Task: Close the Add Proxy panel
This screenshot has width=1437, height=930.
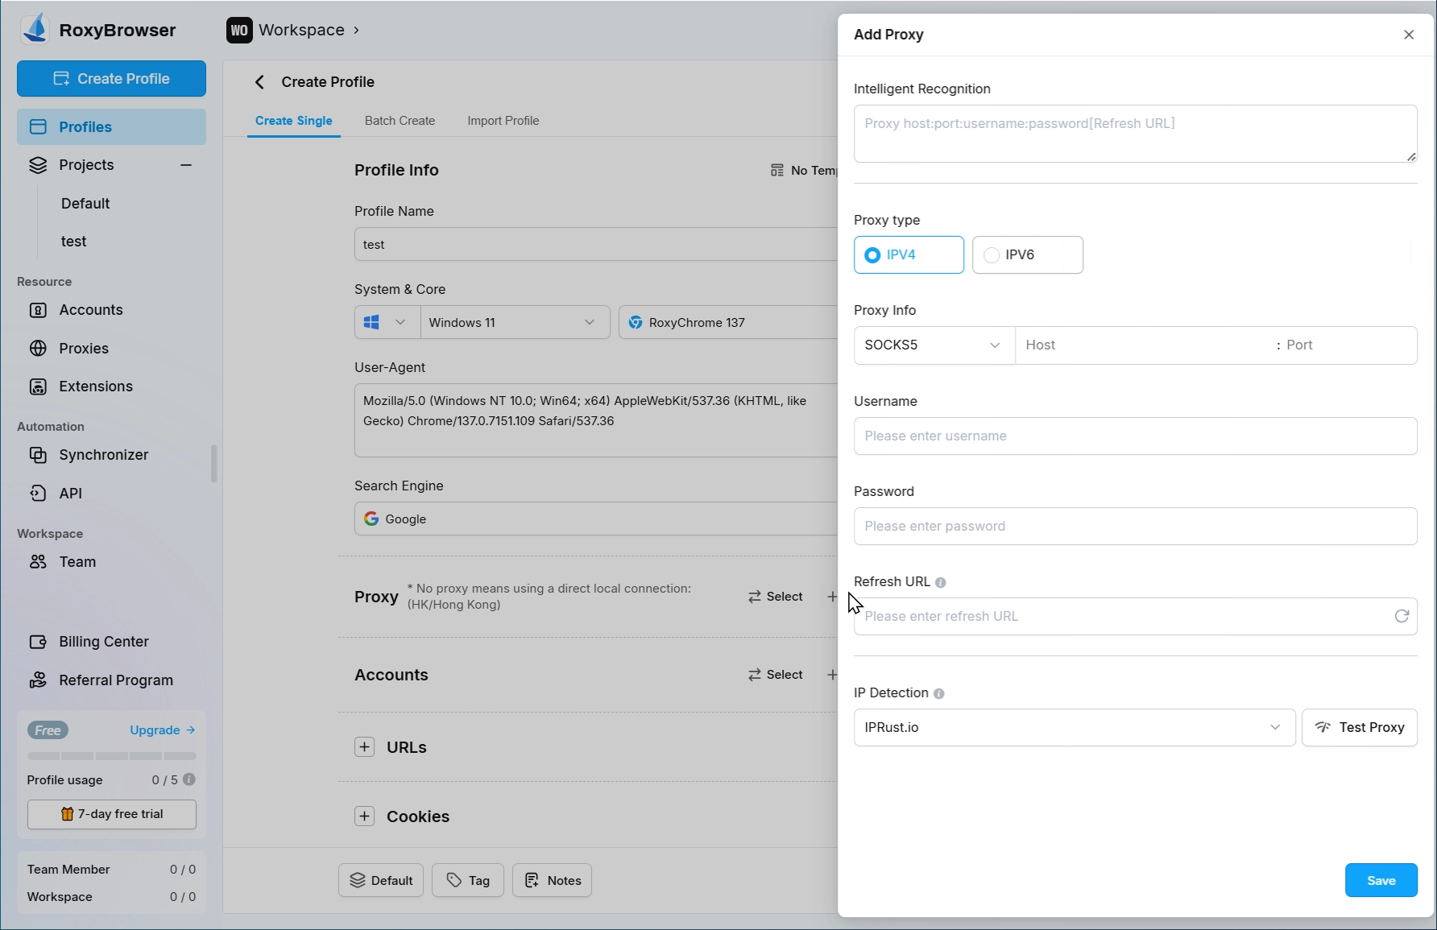Action: click(1409, 35)
